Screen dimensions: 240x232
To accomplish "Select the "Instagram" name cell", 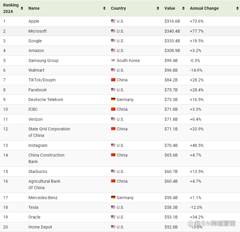I will click(38, 146).
